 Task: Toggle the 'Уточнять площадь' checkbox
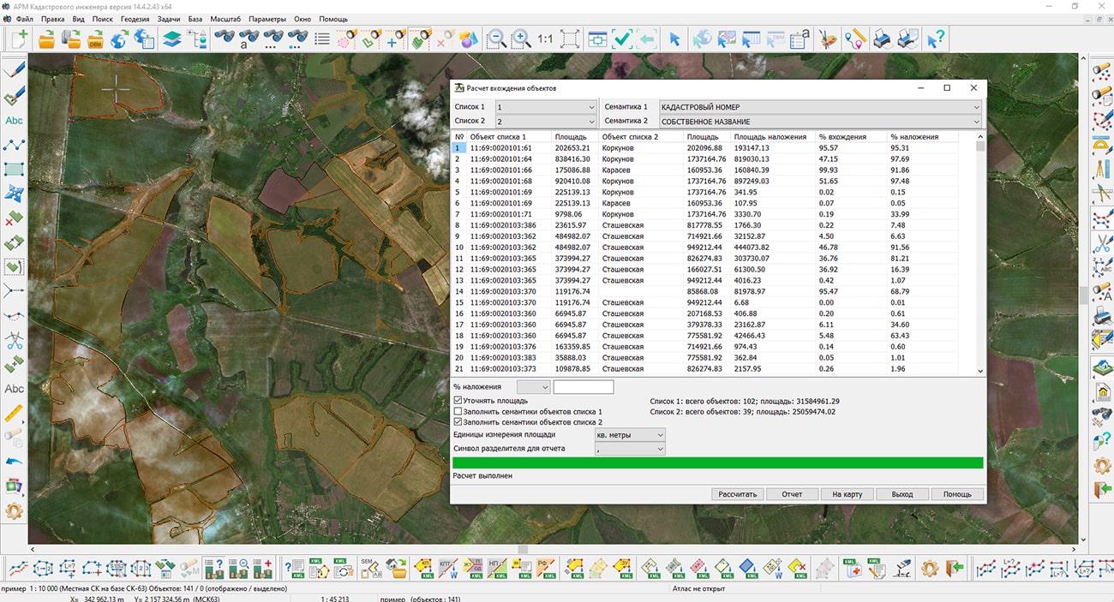pyautogui.click(x=458, y=400)
